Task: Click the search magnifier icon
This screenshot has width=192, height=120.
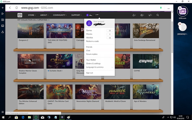Action: click(157, 15)
